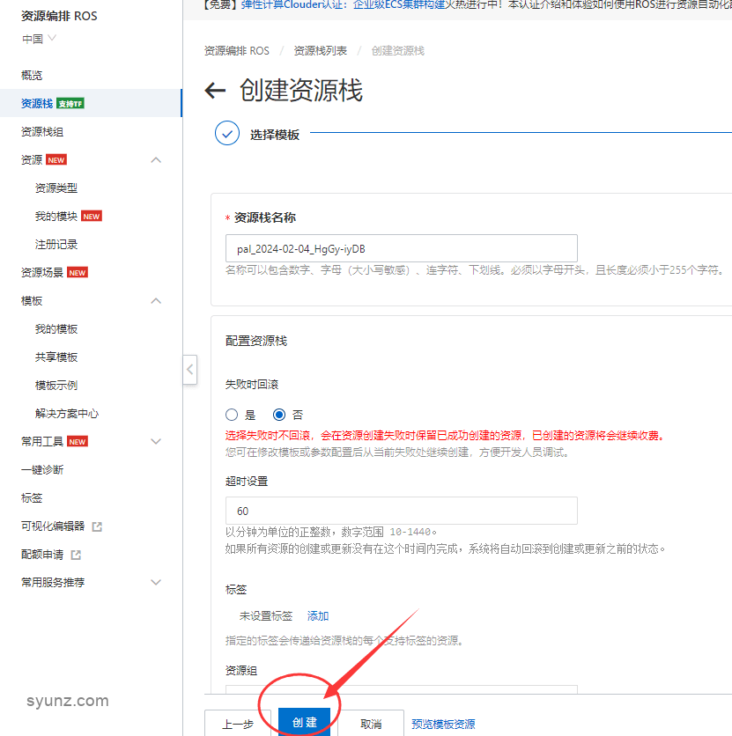The image size is (732, 736).
Task: Collapse the 模板 section chevron
Action: 156,301
